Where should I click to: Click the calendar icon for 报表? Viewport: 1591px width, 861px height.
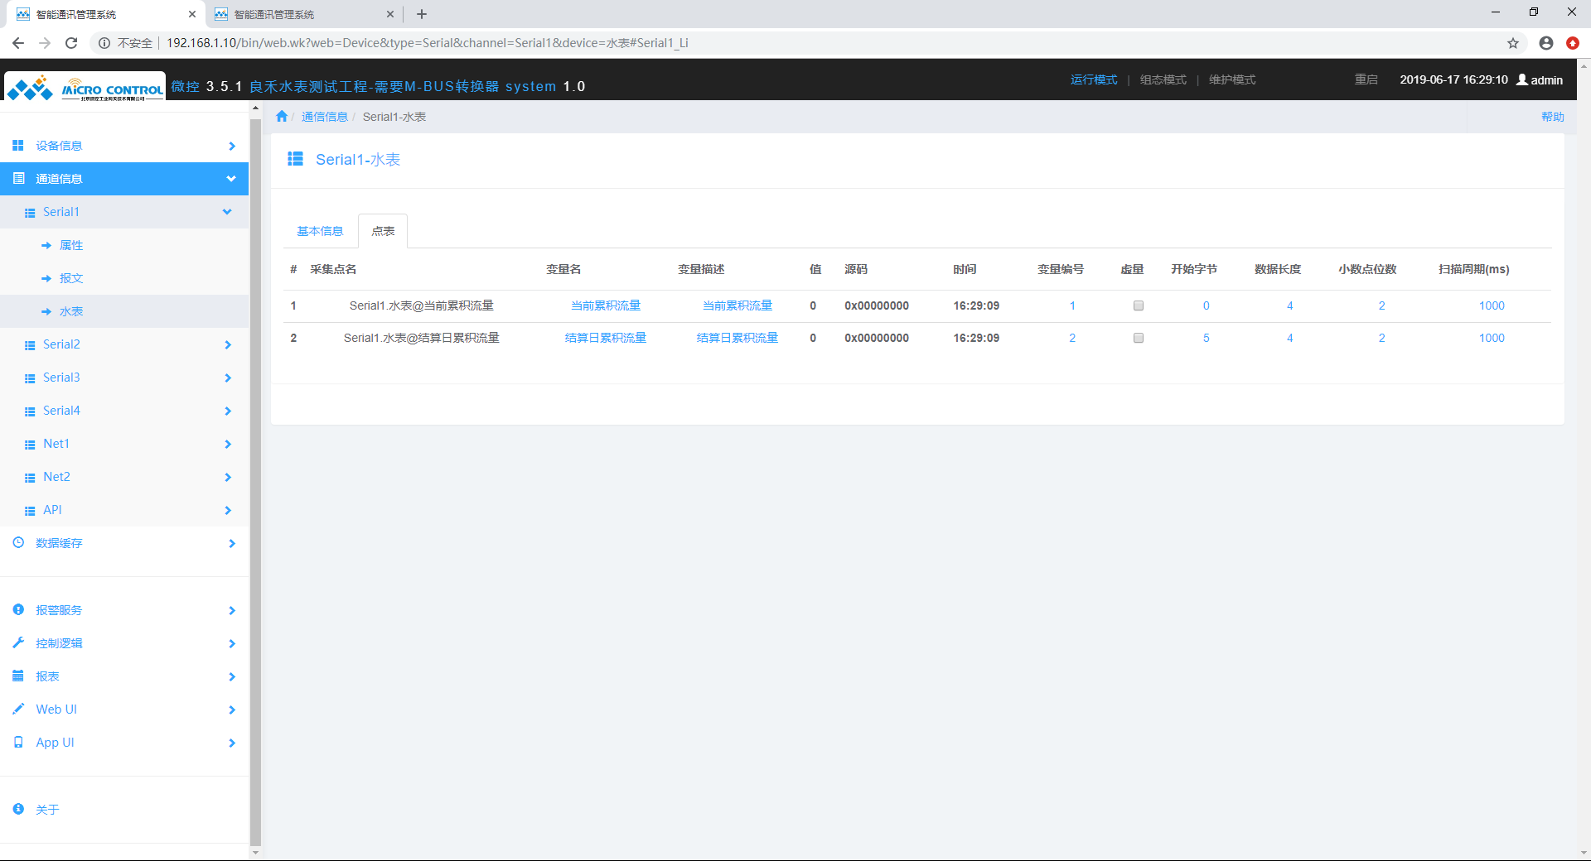18,676
